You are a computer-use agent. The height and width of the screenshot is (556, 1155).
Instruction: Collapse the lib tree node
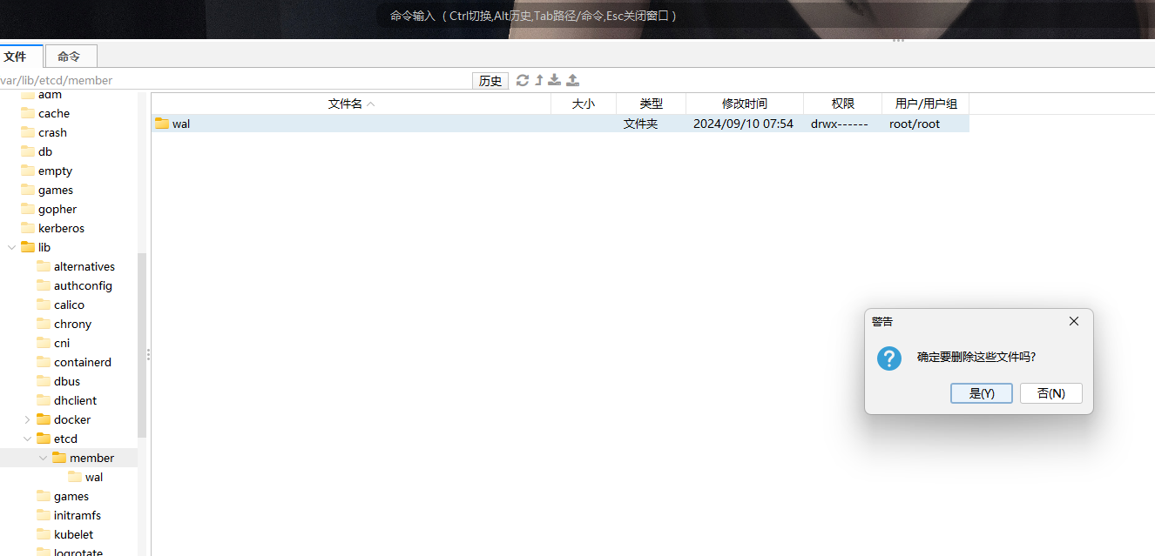11,247
